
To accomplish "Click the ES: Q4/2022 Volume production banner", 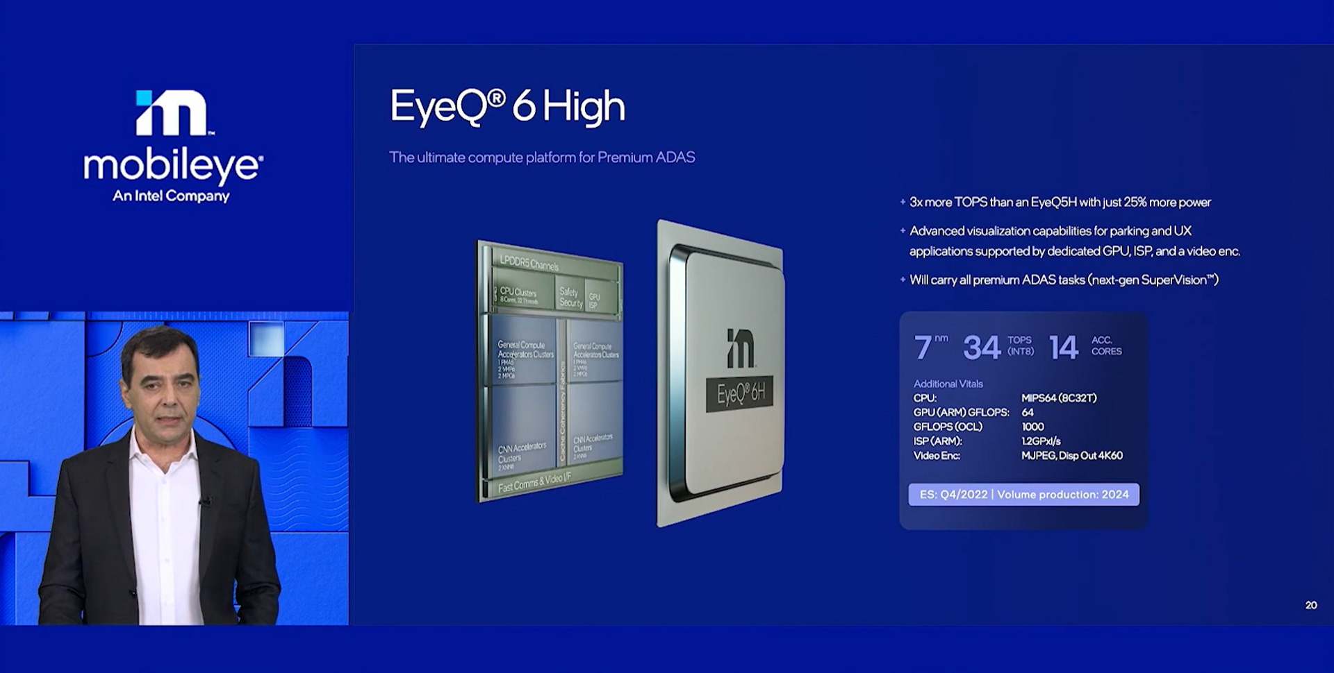I will pos(1023,495).
